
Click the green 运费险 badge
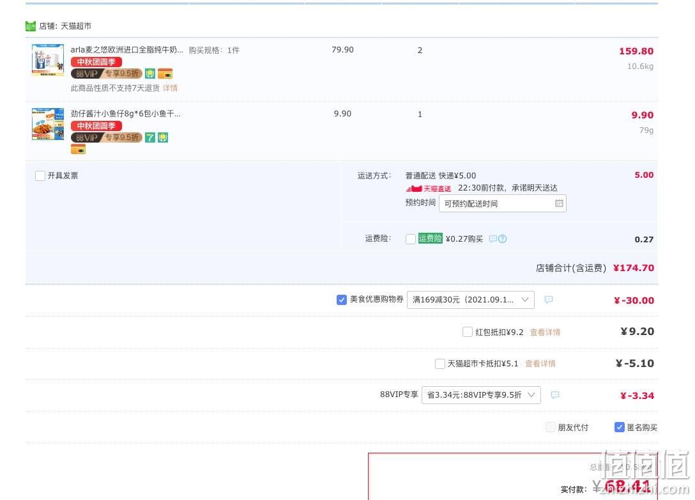(x=431, y=238)
